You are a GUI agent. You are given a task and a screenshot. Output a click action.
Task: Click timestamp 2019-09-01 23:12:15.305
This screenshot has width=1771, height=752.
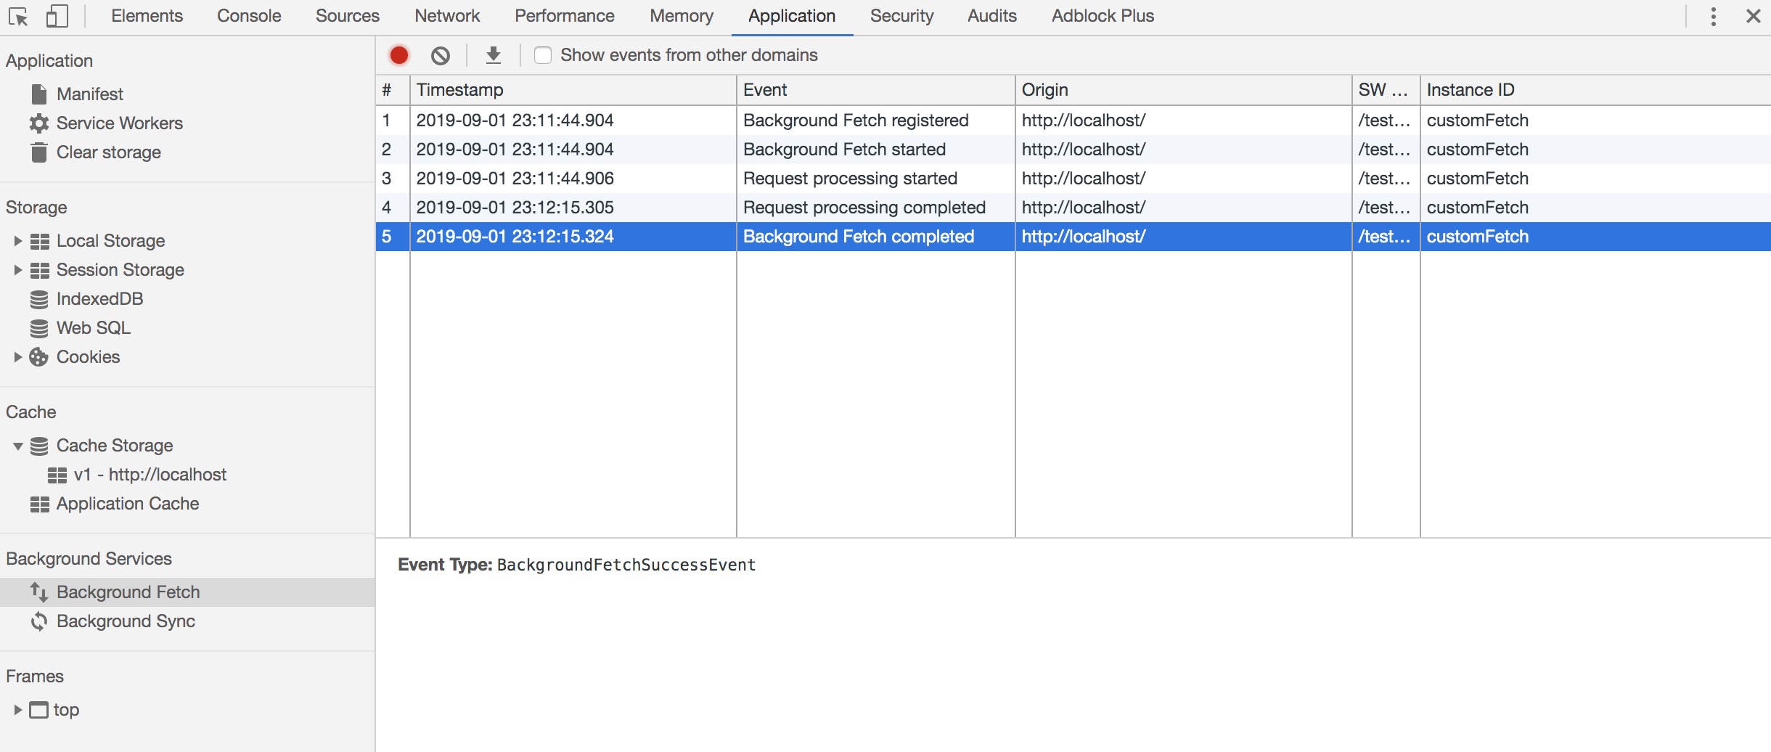coord(515,208)
